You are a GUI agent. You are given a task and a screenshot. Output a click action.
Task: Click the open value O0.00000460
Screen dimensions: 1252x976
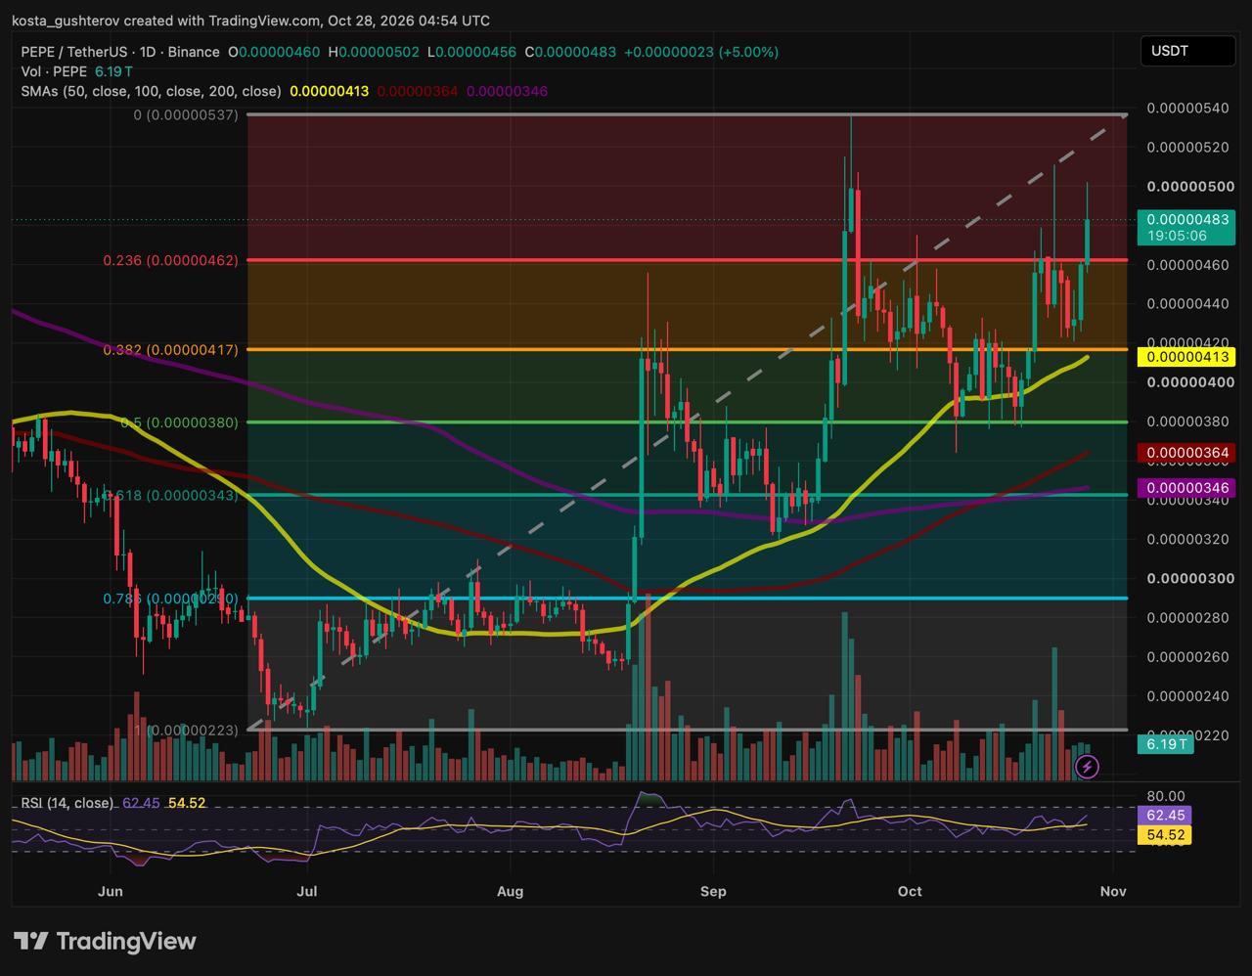pos(274,51)
